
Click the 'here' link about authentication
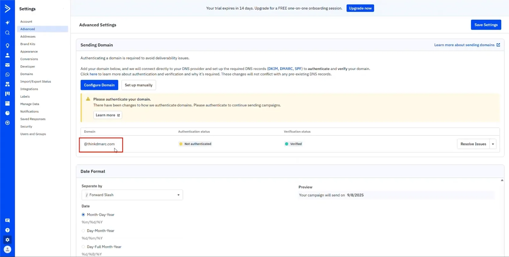[x=94, y=74]
